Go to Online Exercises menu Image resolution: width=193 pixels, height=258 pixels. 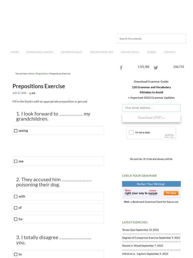(x=102, y=52)
